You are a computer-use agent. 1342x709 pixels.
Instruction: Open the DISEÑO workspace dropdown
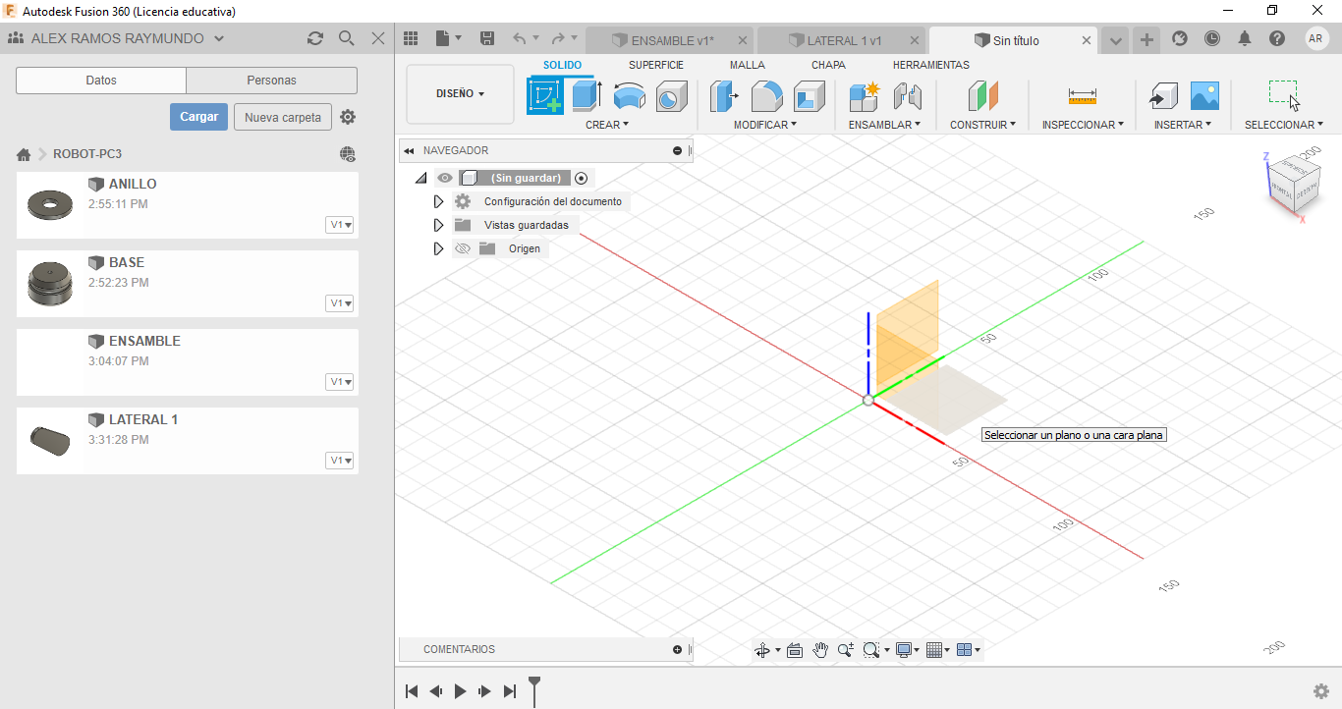click(x=460, y=94)
